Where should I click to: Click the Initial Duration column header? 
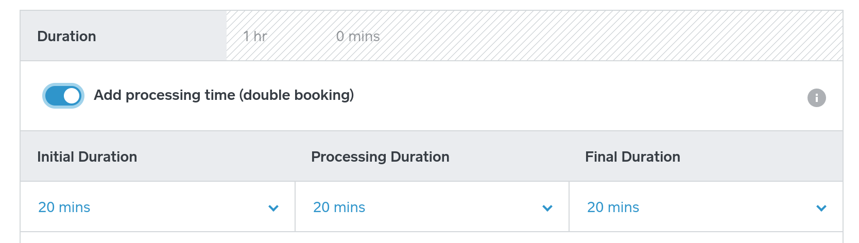(x=87, y=157)
